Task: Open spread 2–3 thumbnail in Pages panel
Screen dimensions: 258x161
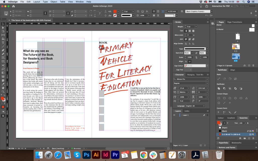Action: coord(236,47)
